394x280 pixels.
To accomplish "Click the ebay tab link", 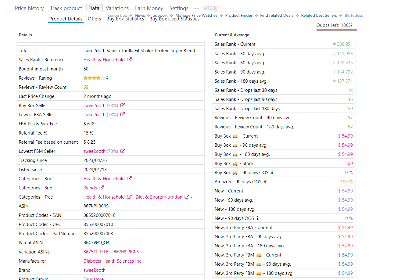I will [x=211, y=8].
